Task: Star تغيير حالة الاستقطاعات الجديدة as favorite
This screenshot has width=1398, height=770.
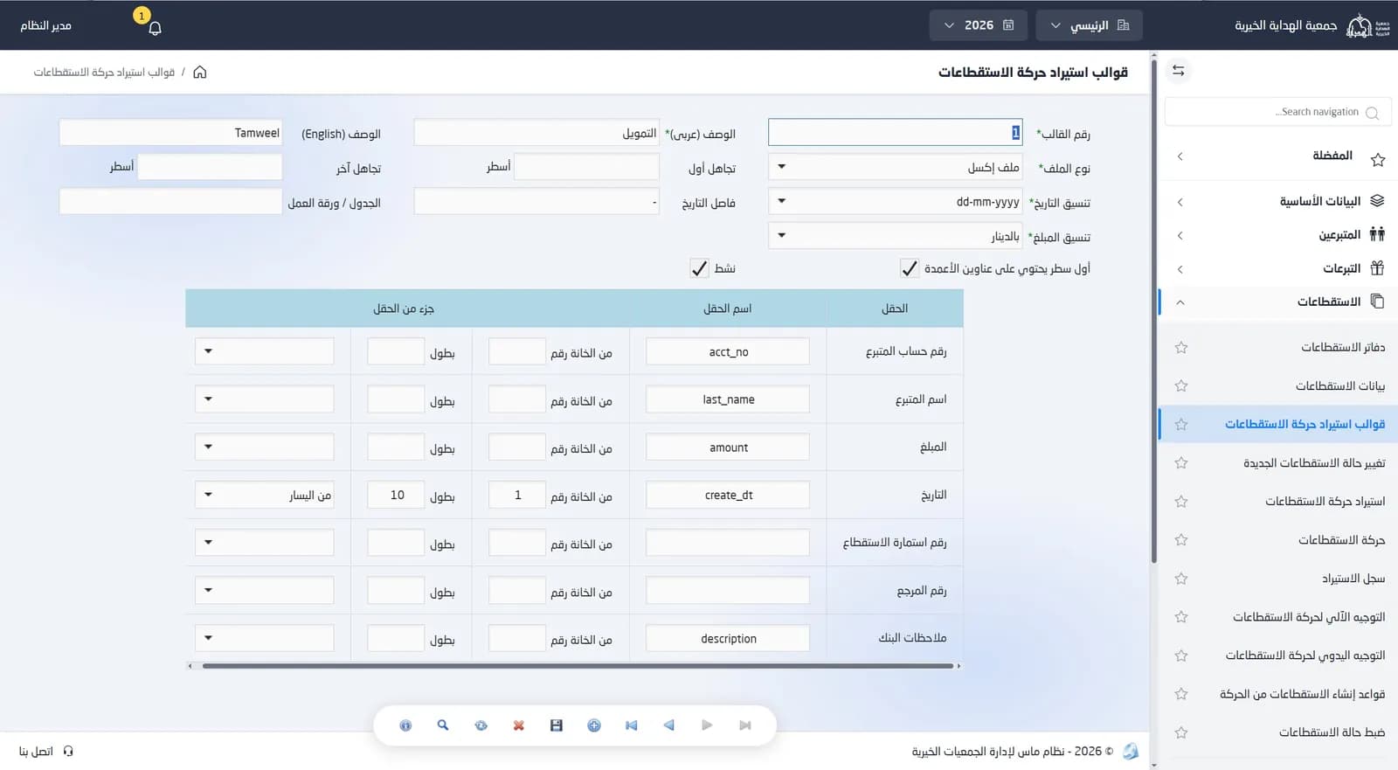Action: tap(1181, 463)
